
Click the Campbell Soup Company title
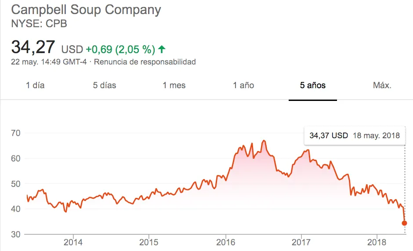point(86,10)
